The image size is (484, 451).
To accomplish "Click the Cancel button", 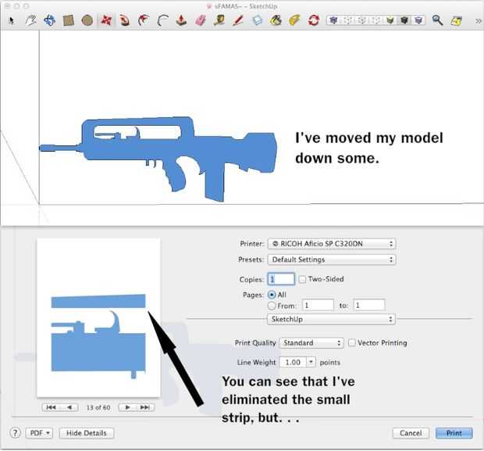I will point(411,433).
